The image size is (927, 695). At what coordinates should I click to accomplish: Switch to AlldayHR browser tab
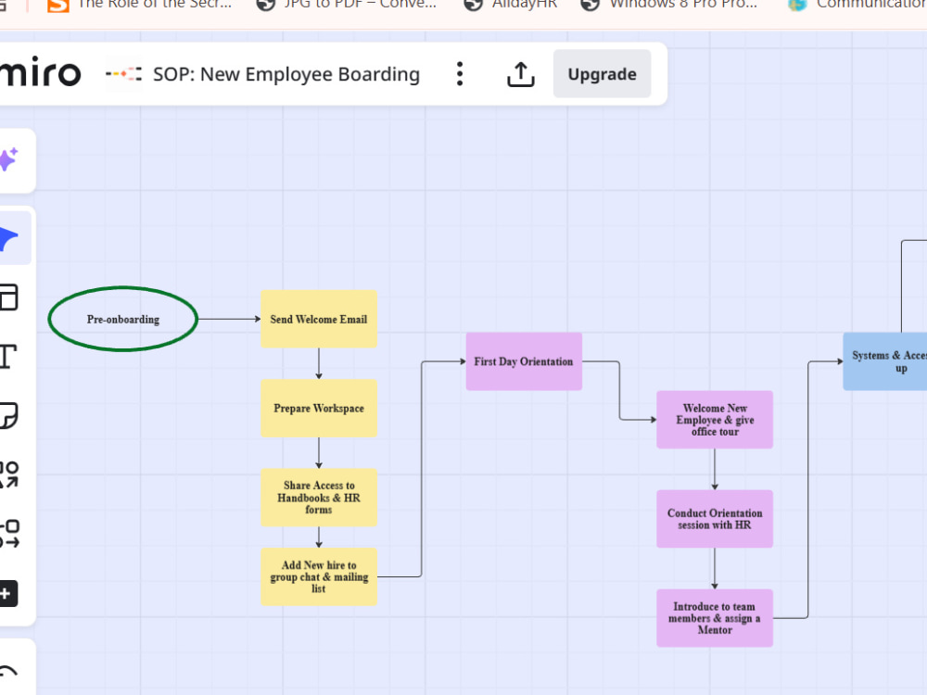(512, 5)
